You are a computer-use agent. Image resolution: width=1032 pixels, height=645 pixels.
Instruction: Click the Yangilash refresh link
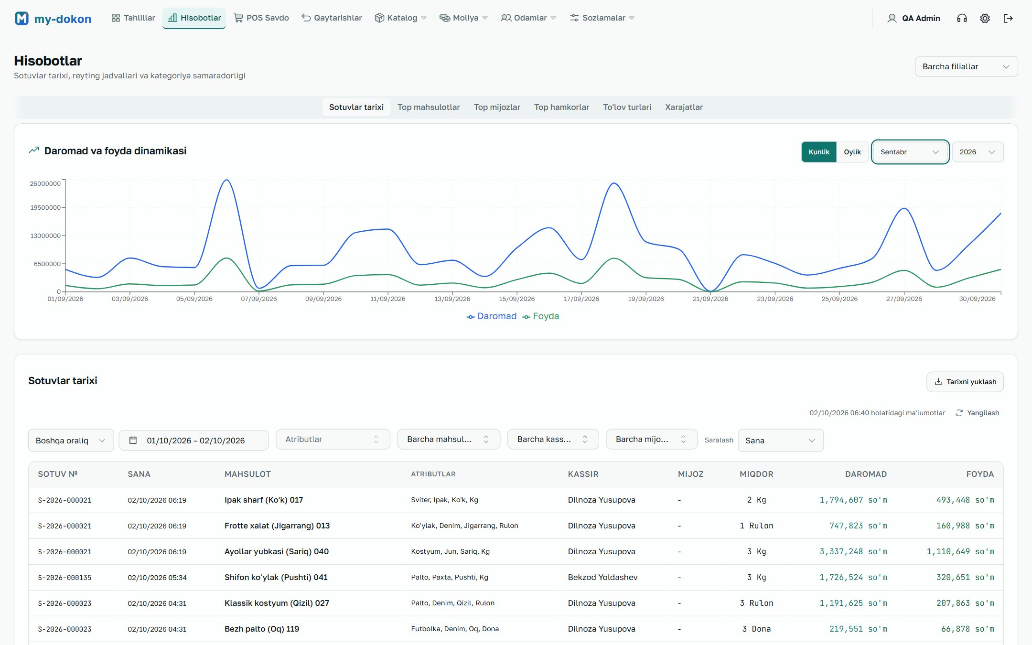tap(977, 413)
